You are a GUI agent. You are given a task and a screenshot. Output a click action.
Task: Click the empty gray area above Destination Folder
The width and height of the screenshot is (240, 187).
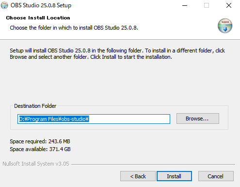pos(120,81)
